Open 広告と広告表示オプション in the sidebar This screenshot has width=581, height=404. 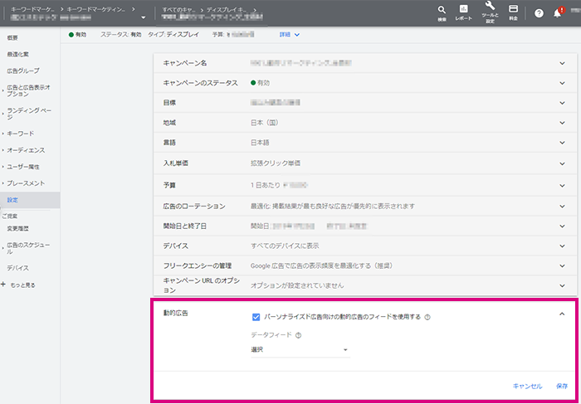(x=28, y=90)
